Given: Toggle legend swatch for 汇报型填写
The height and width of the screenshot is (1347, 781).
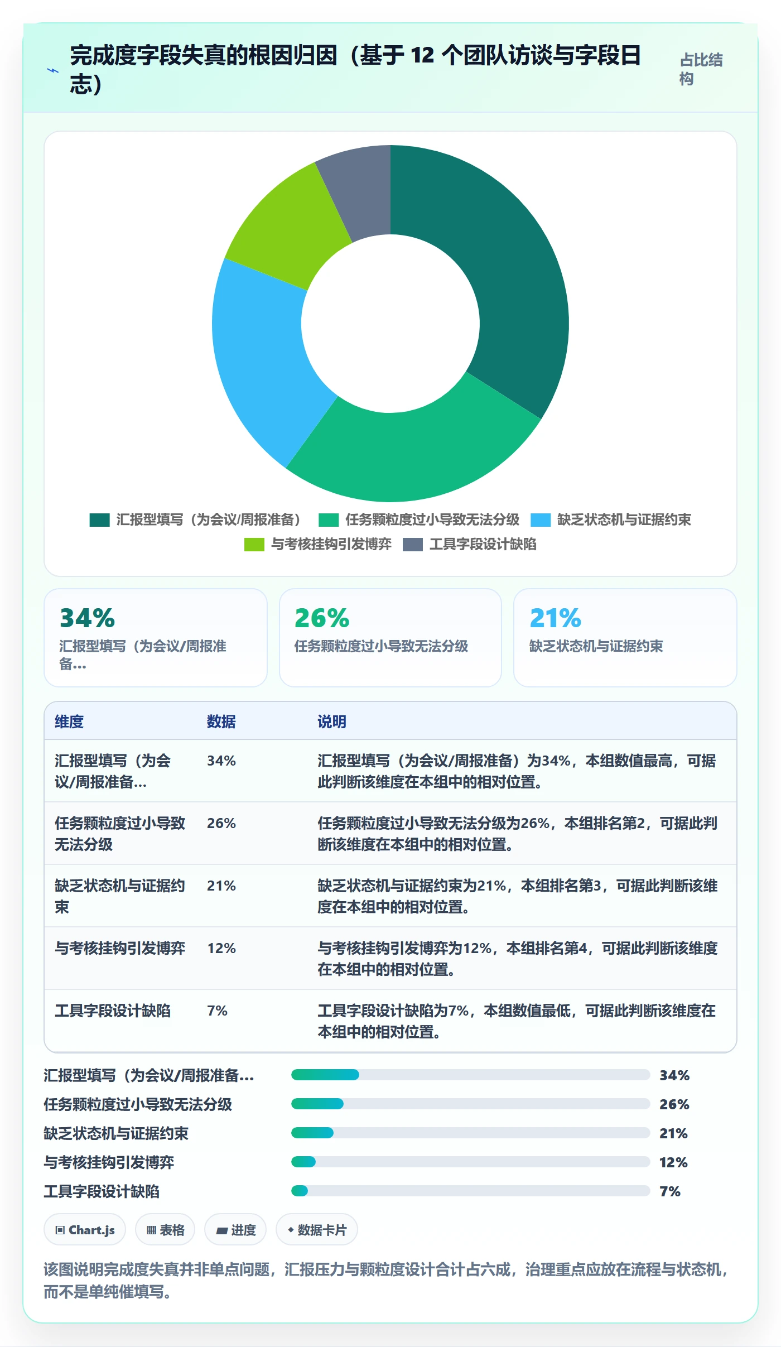Looking at the screenshot, I should click(99, 520).
